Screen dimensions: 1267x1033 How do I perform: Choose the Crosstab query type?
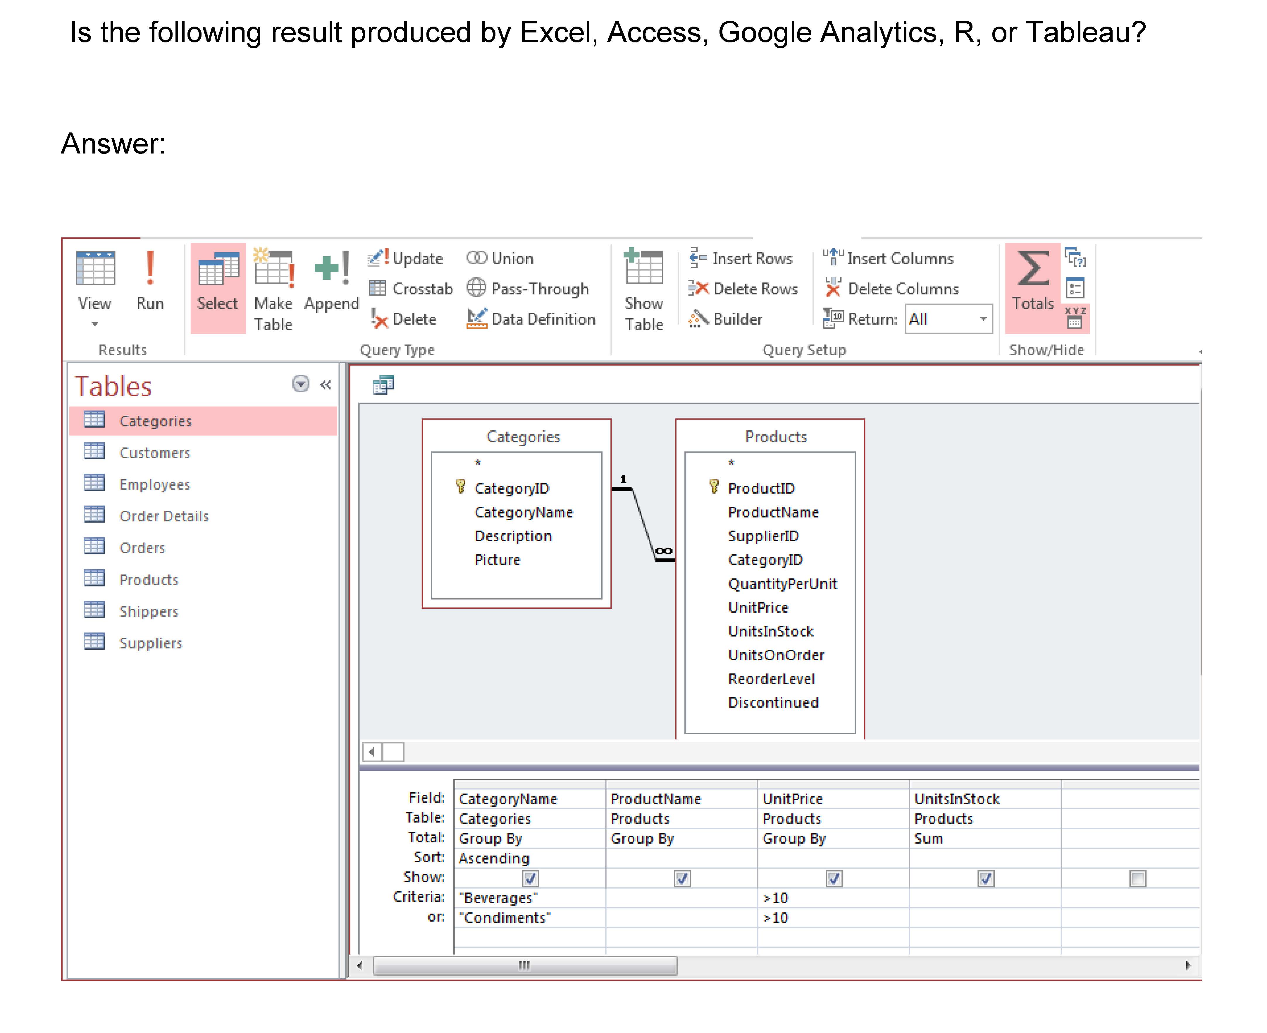tap(411, 289)
